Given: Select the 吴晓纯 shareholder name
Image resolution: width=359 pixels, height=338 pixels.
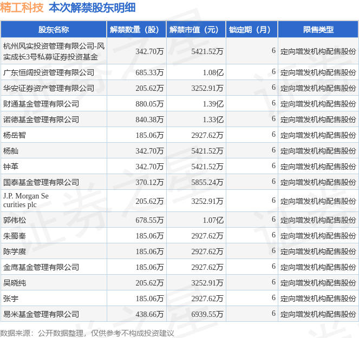Looking at the screenshot, I should (15, 283).
